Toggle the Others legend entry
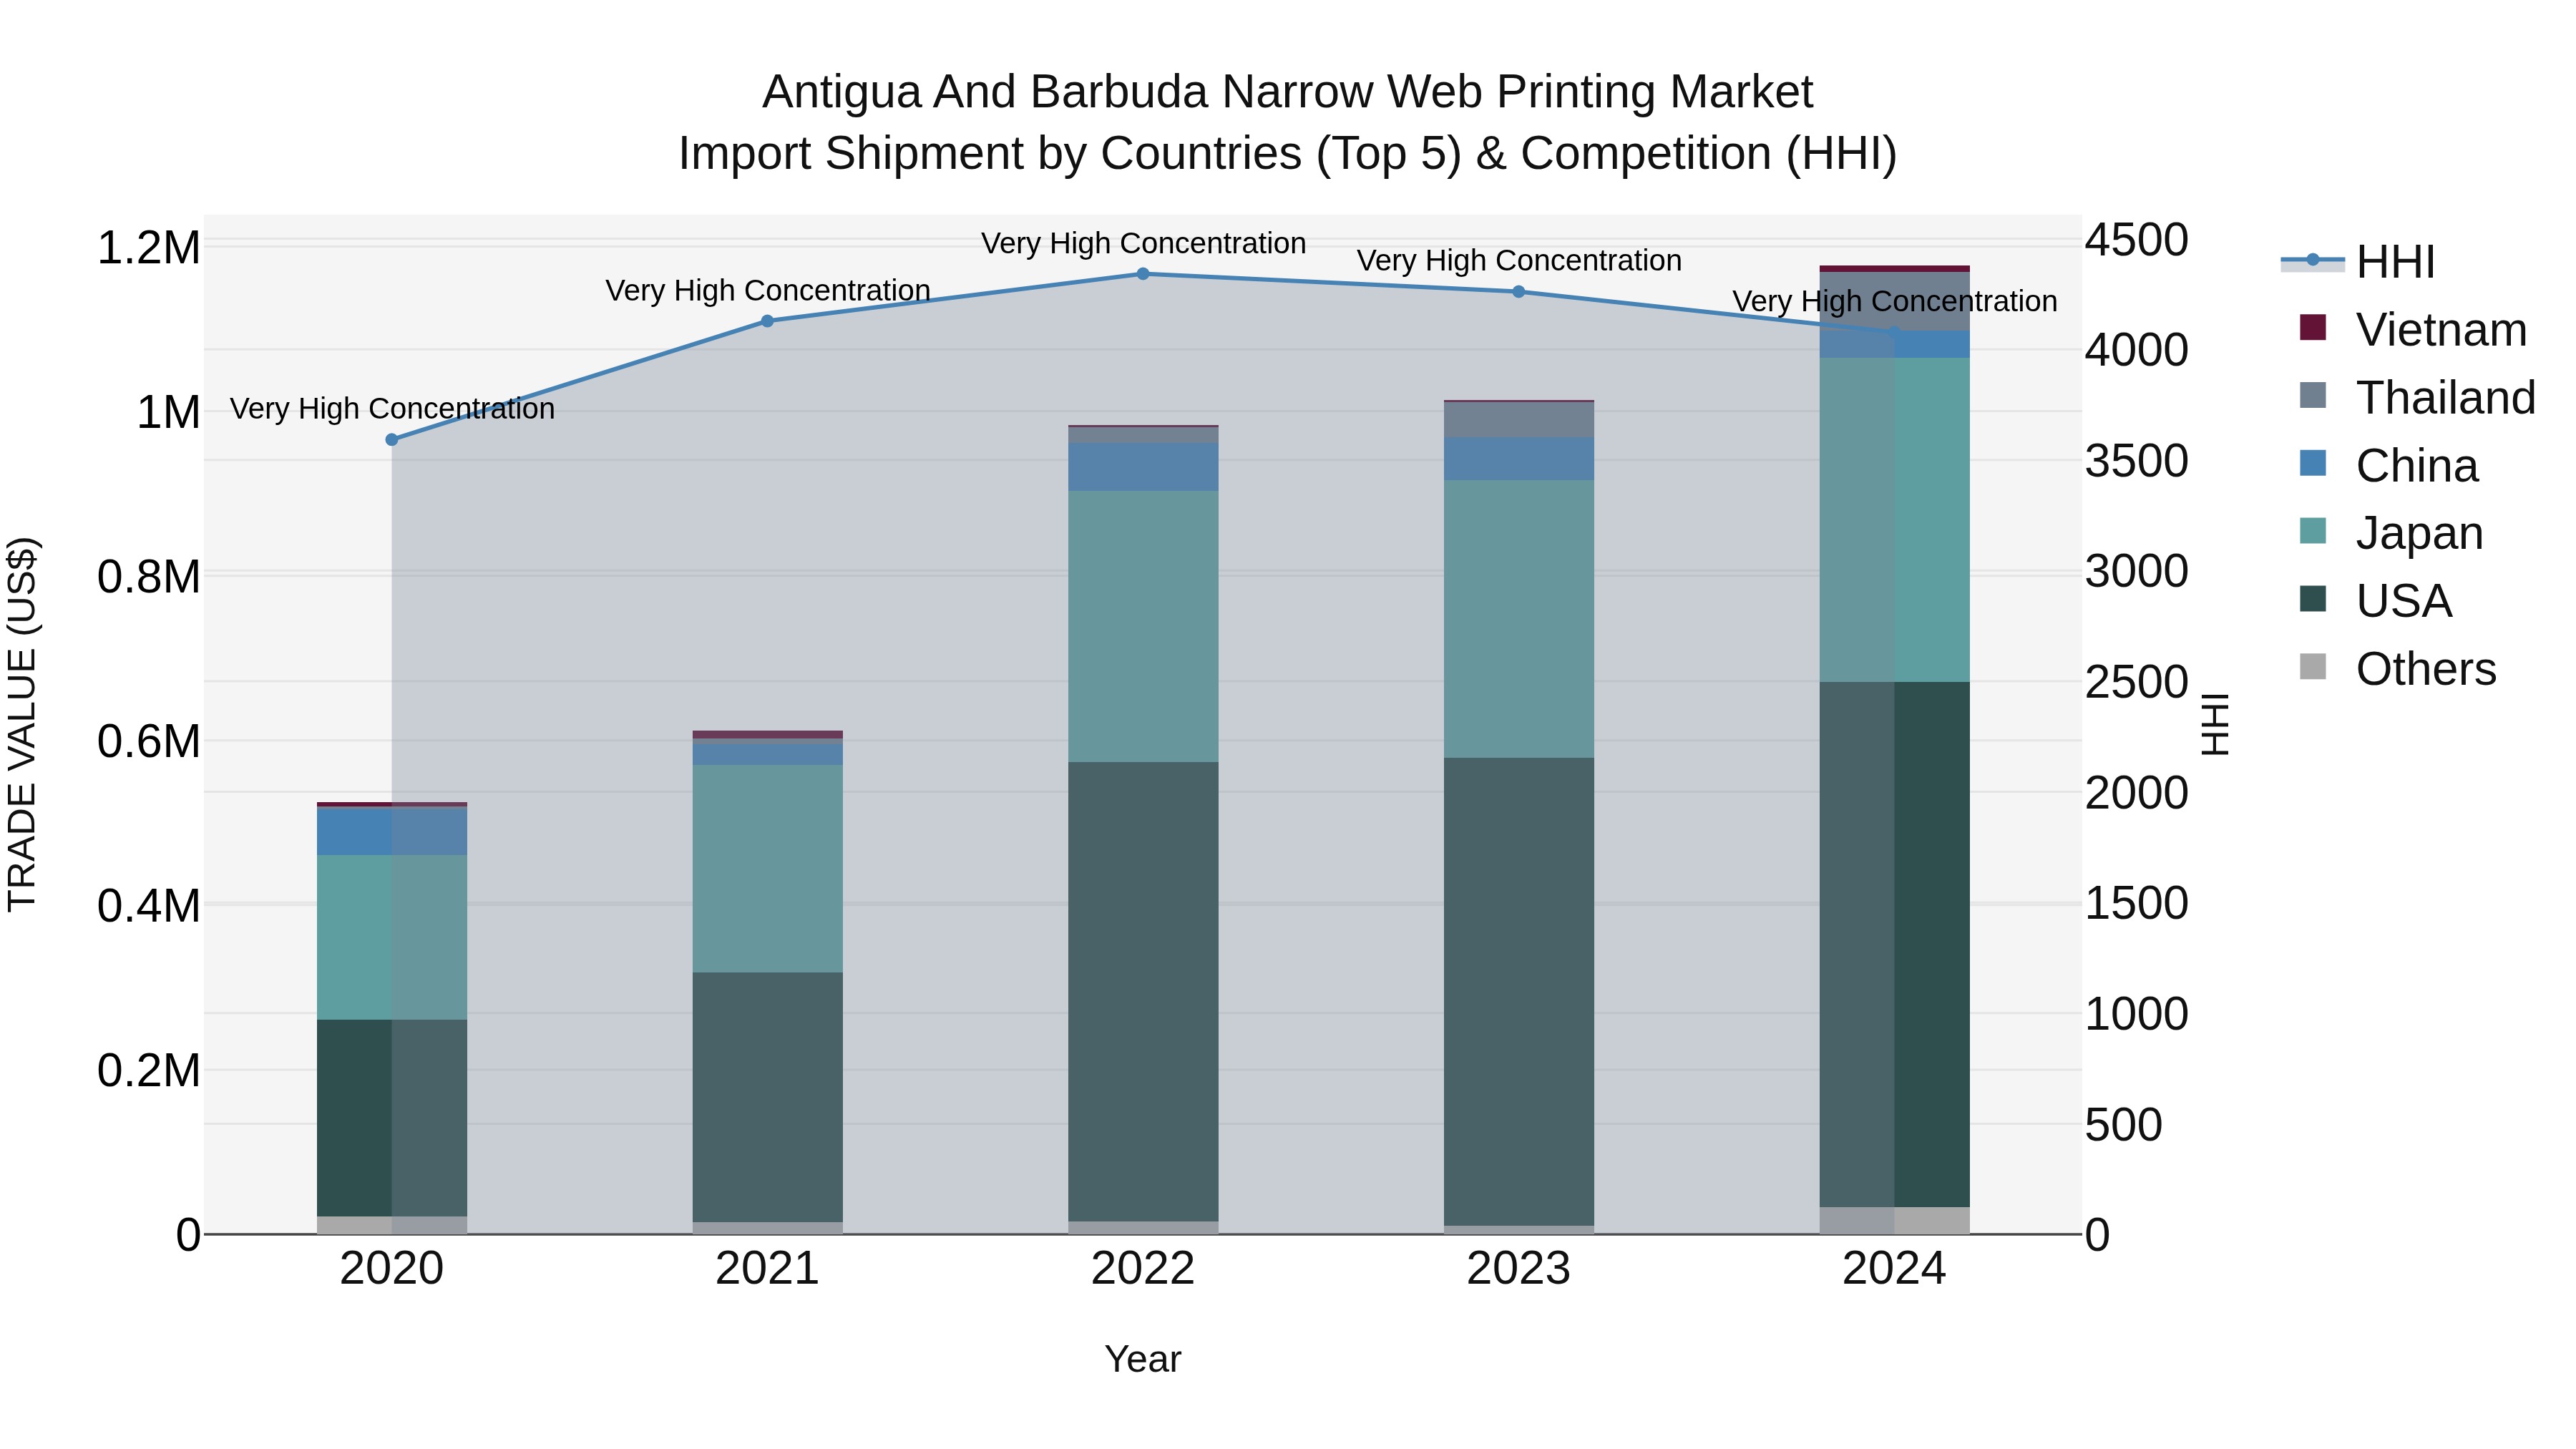The image size is (2576, 1449). [2398, 669]
